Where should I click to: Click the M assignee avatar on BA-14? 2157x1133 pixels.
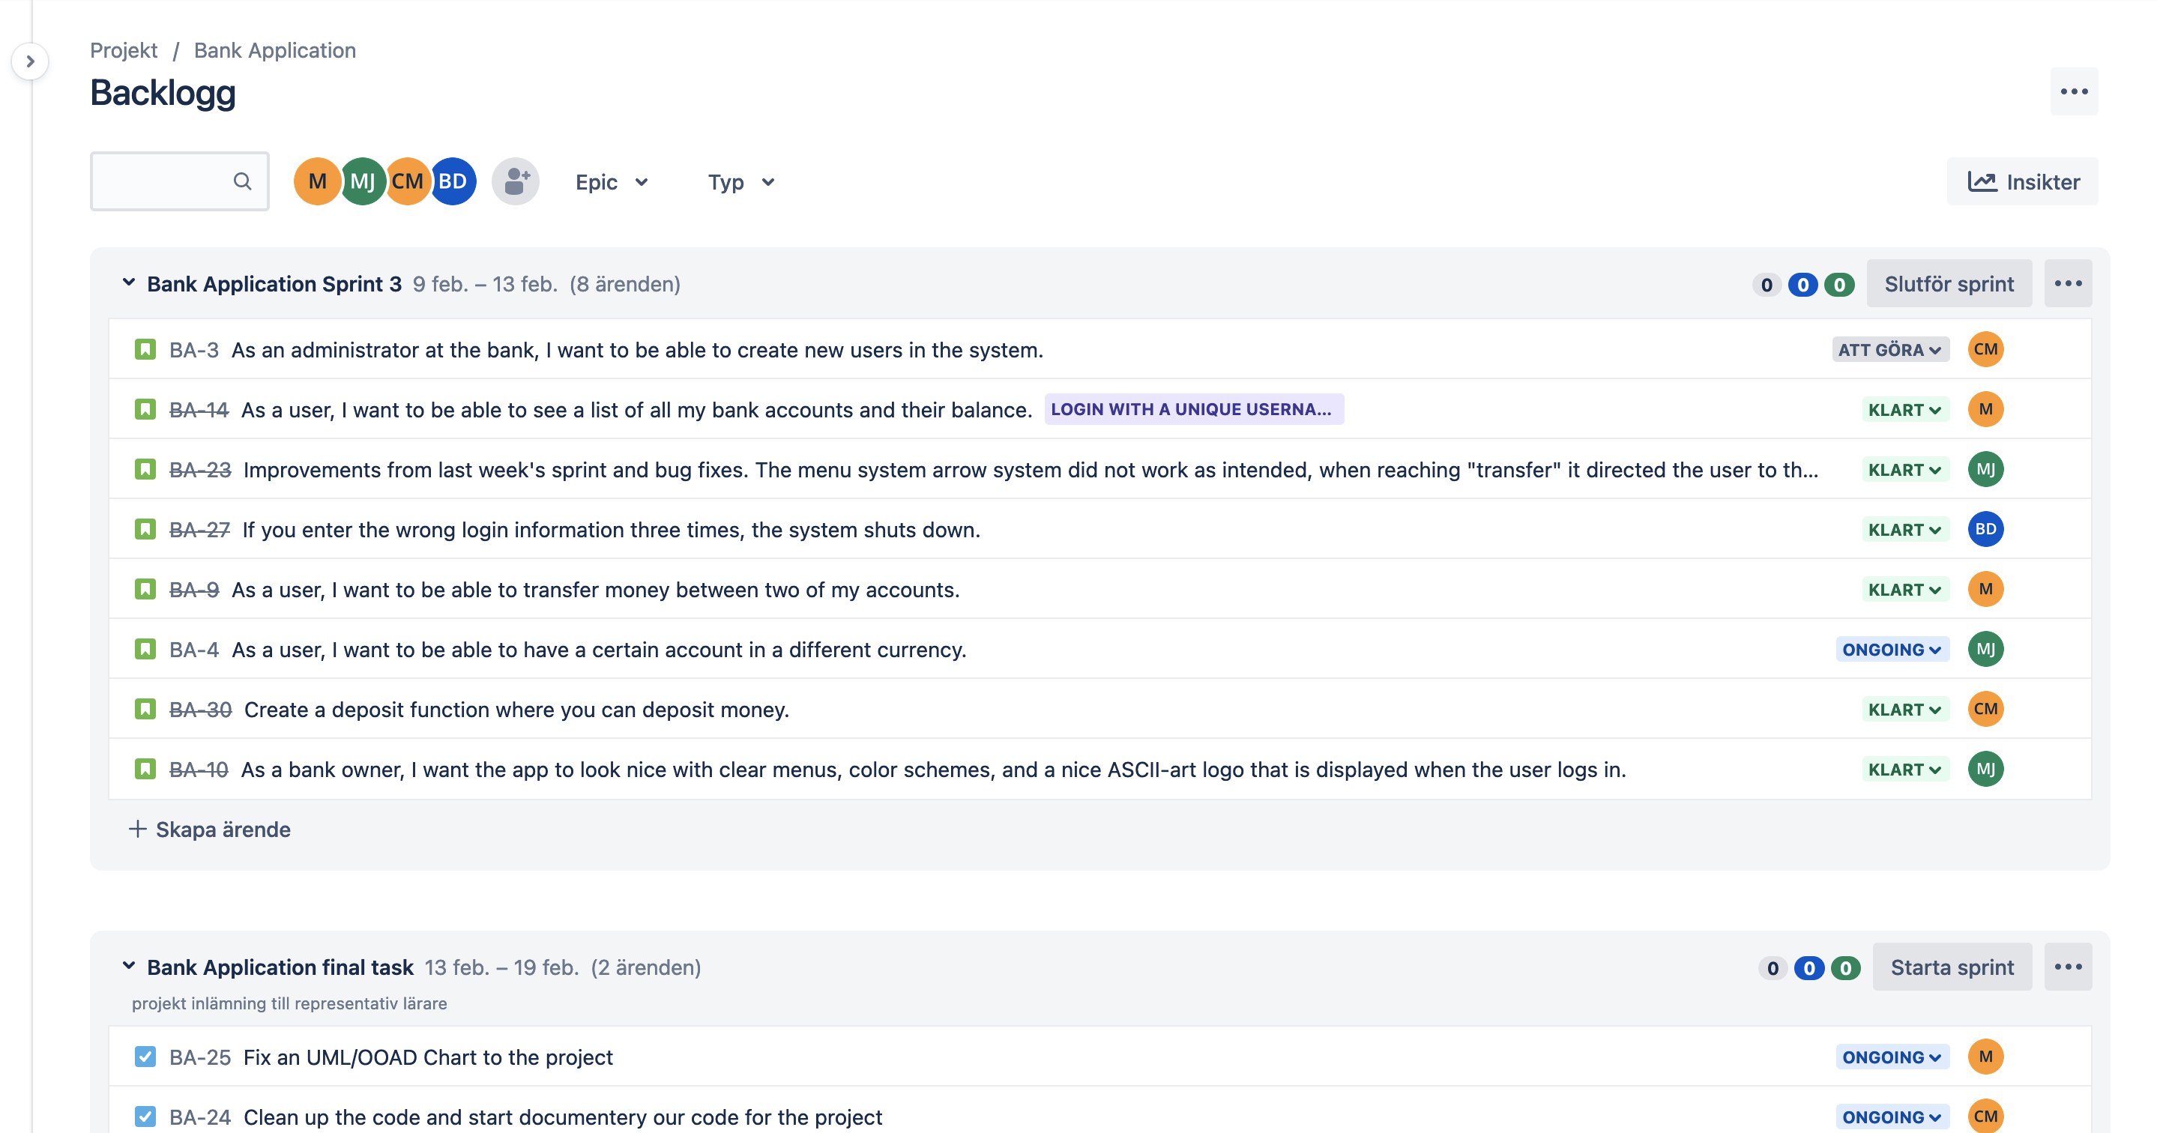1985,409
